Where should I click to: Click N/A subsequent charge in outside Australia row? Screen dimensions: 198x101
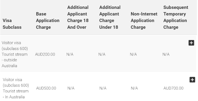166,54
